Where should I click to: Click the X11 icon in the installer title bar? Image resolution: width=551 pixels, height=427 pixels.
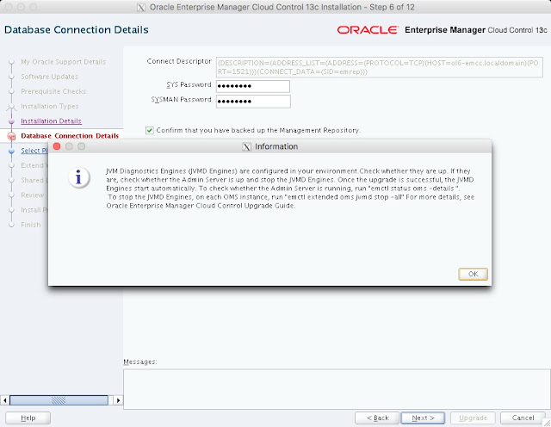141,7
